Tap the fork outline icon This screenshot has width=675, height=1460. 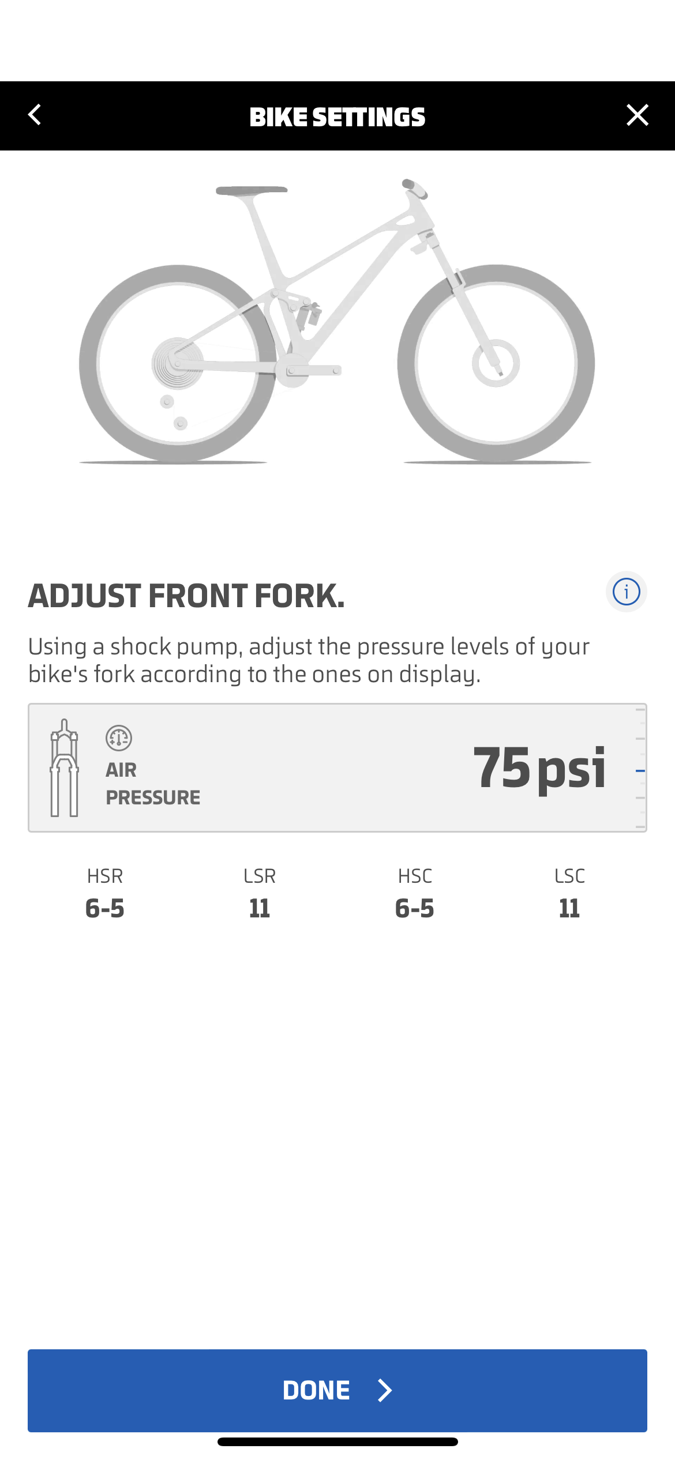(64, 767)
